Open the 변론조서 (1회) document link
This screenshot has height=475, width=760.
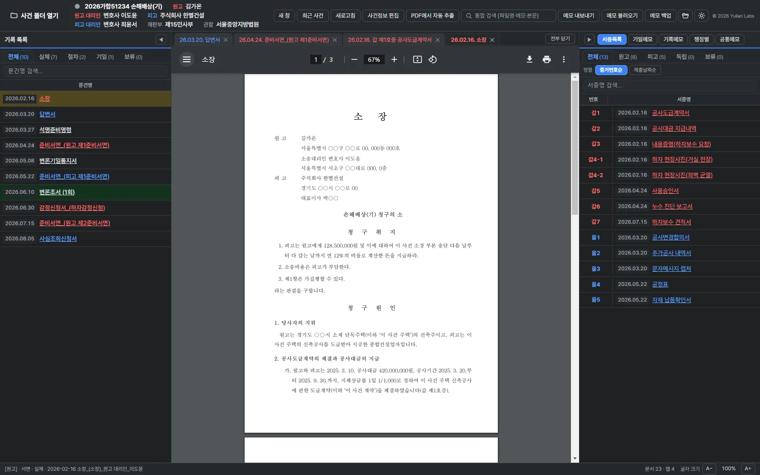click(57, 192)
